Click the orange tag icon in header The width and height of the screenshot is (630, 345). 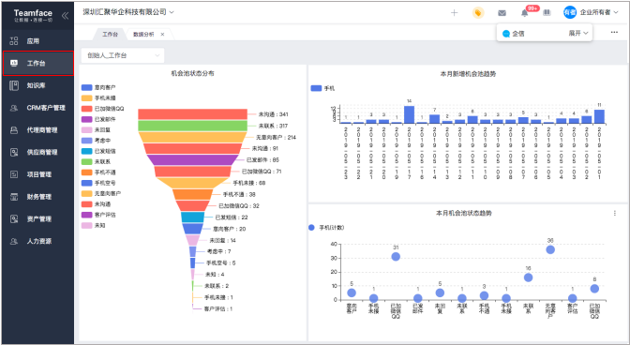tap(478, 13)
